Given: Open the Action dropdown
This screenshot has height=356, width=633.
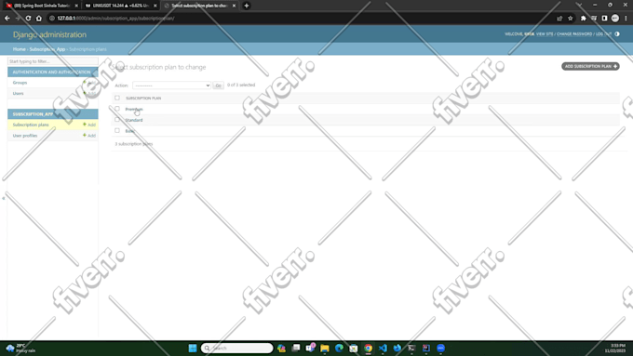Looking at the screenshot, I should pyautogui.click(x=171, y=86).
